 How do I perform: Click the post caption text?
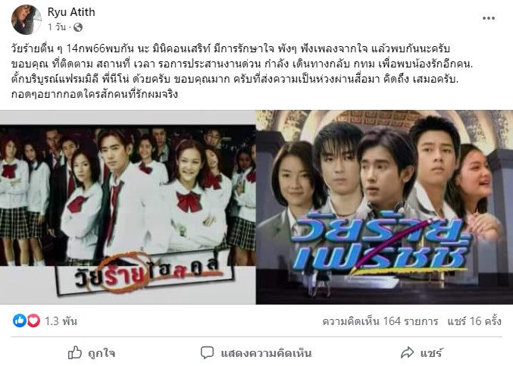pos(242,71)
